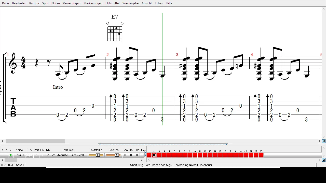Viewport: 326px width, 183px height.
Task: Open the Wiedergabe menu
Action: (x=131, y=3)
